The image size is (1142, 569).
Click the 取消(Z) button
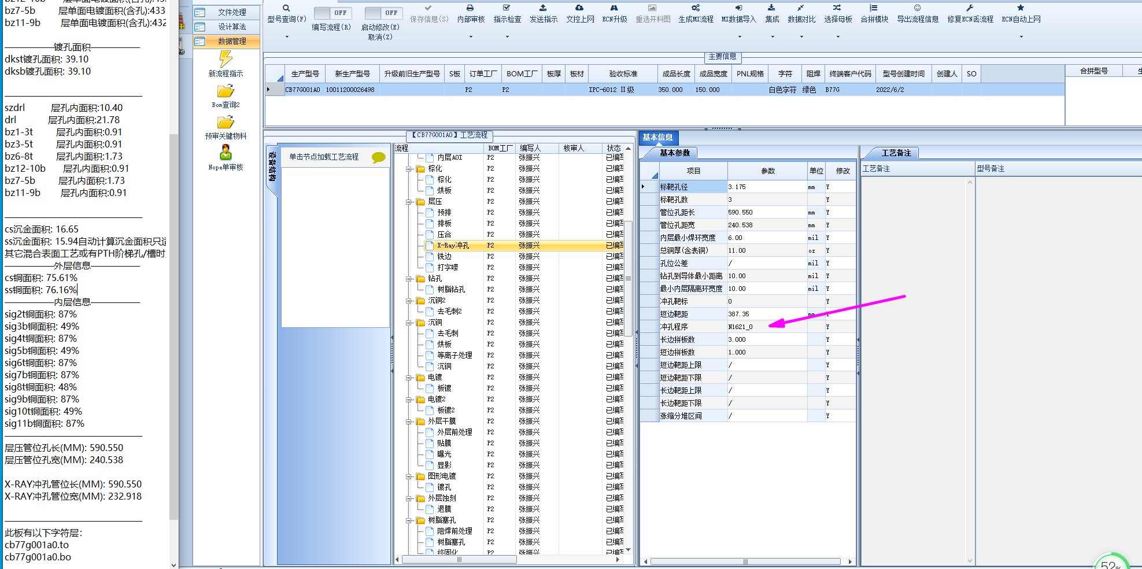click(380, 37)
